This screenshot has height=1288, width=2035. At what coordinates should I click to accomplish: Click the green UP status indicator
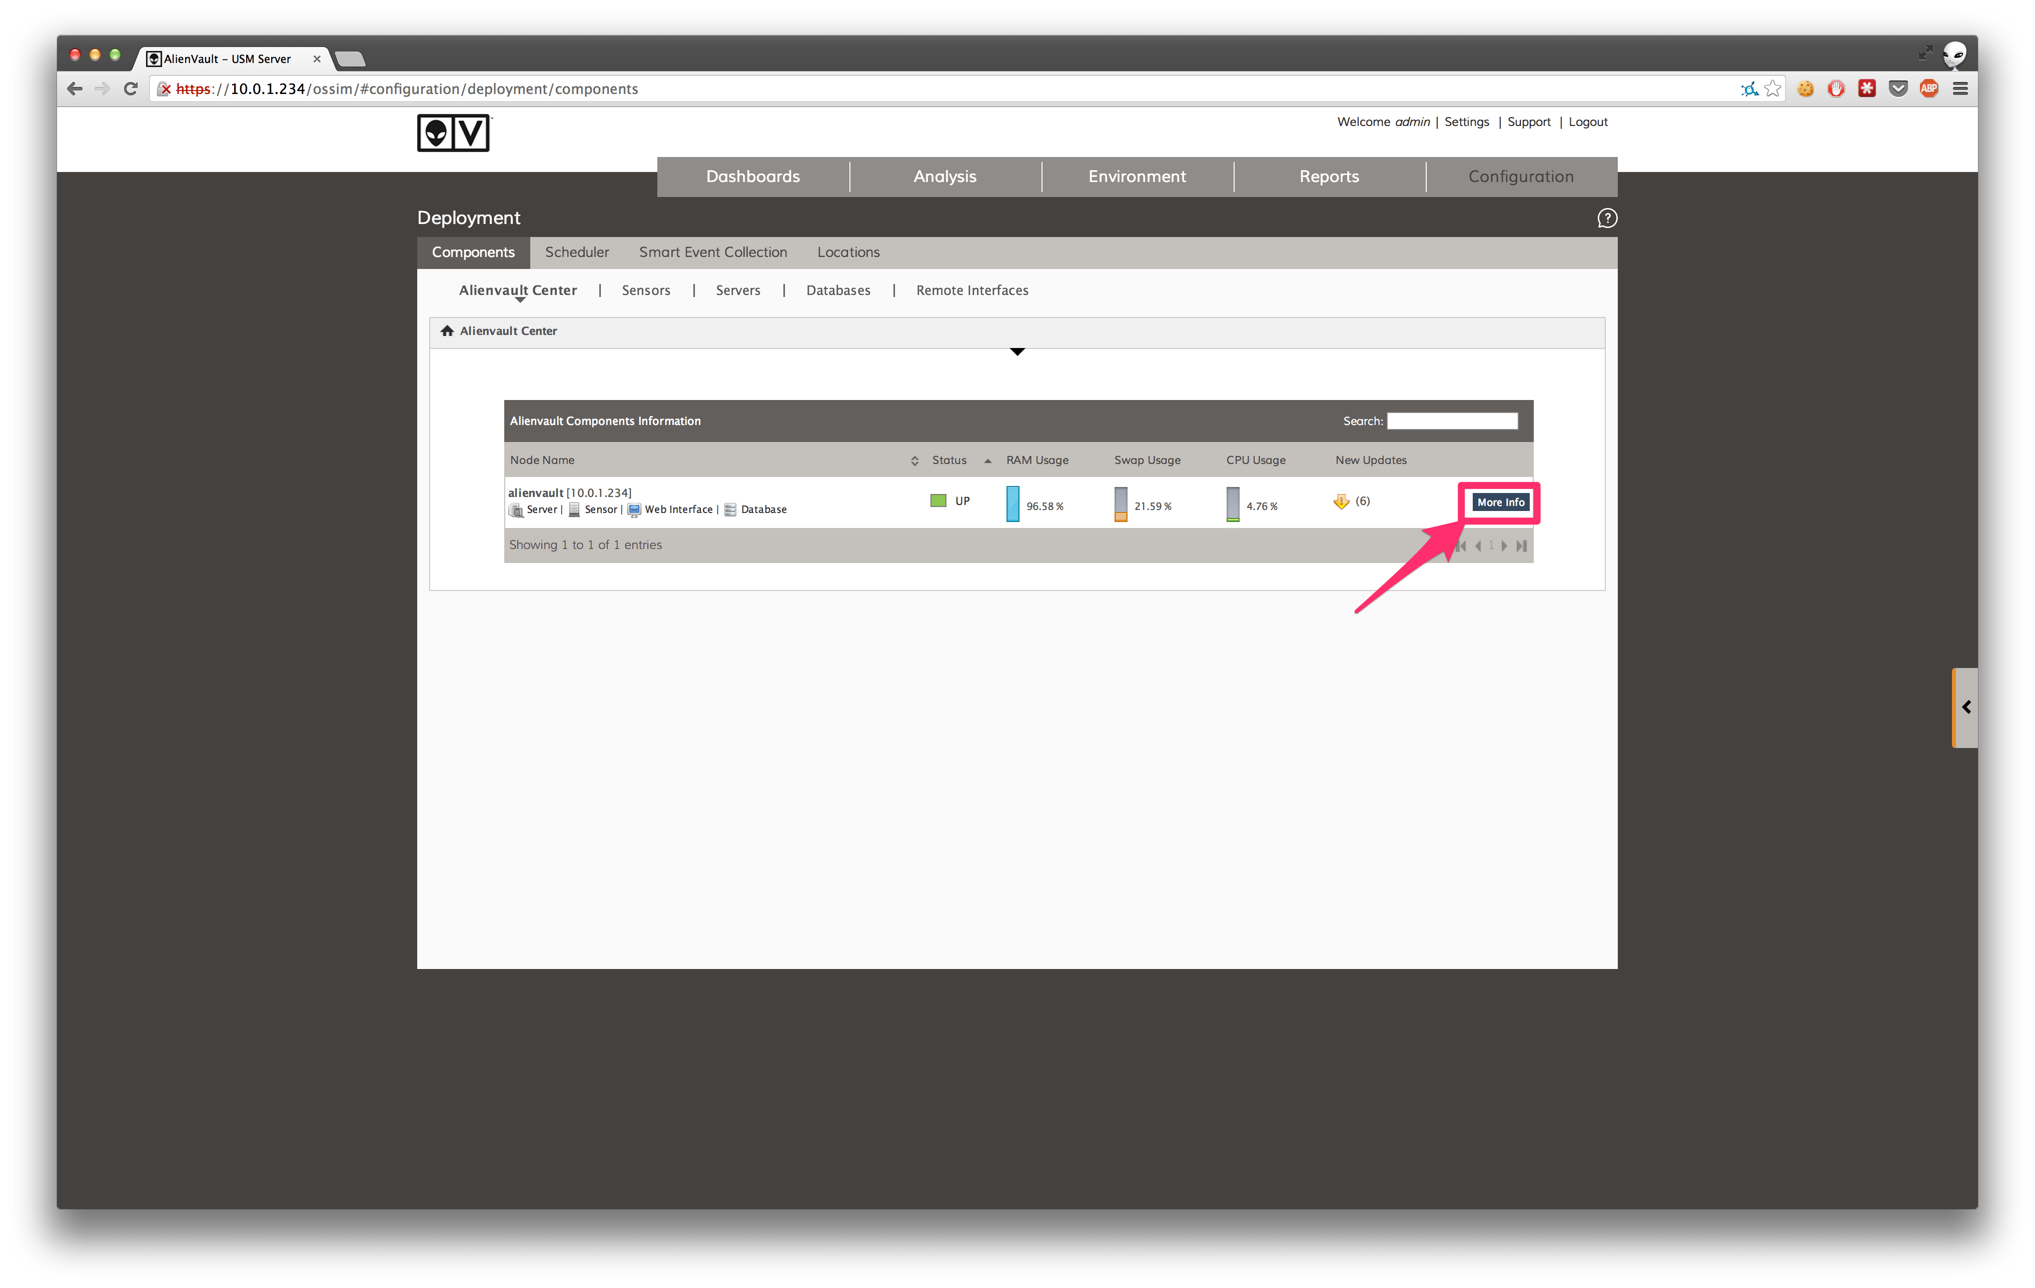(x=938, y=501)
